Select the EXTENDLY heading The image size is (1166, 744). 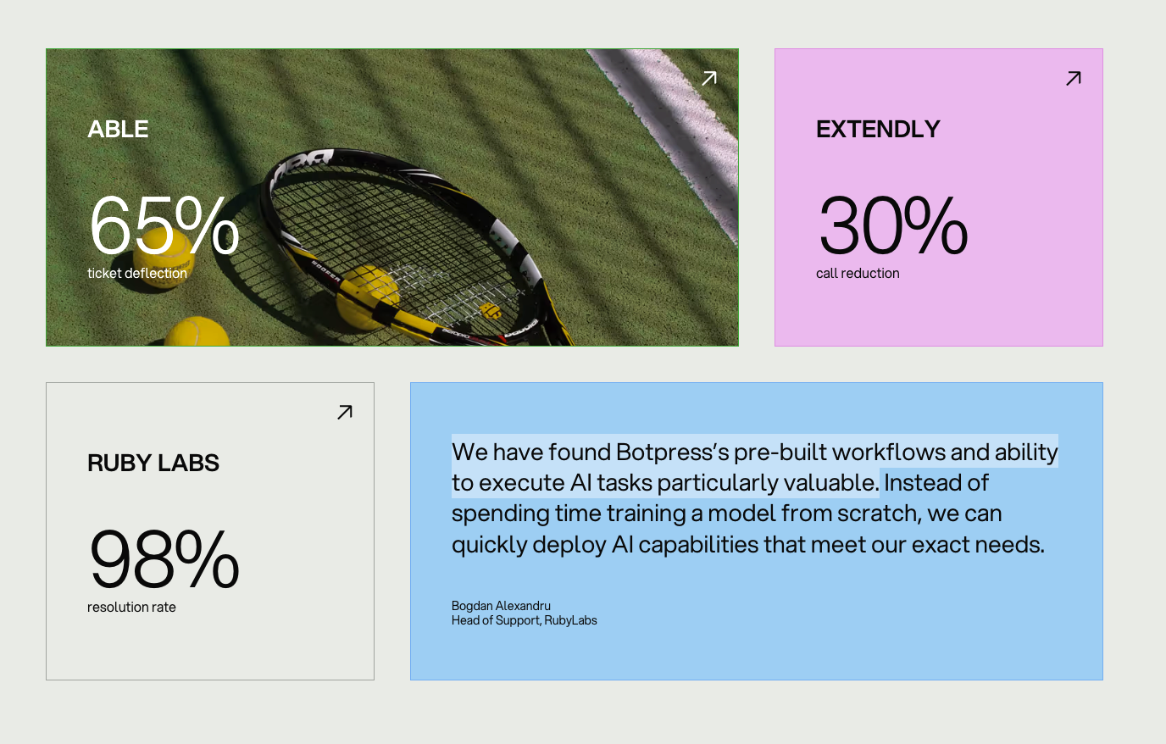pyautogui.click(x=878, y=129)
